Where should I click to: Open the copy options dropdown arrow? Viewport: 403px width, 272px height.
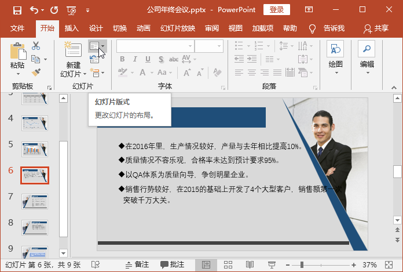click(x=46, y=59)
